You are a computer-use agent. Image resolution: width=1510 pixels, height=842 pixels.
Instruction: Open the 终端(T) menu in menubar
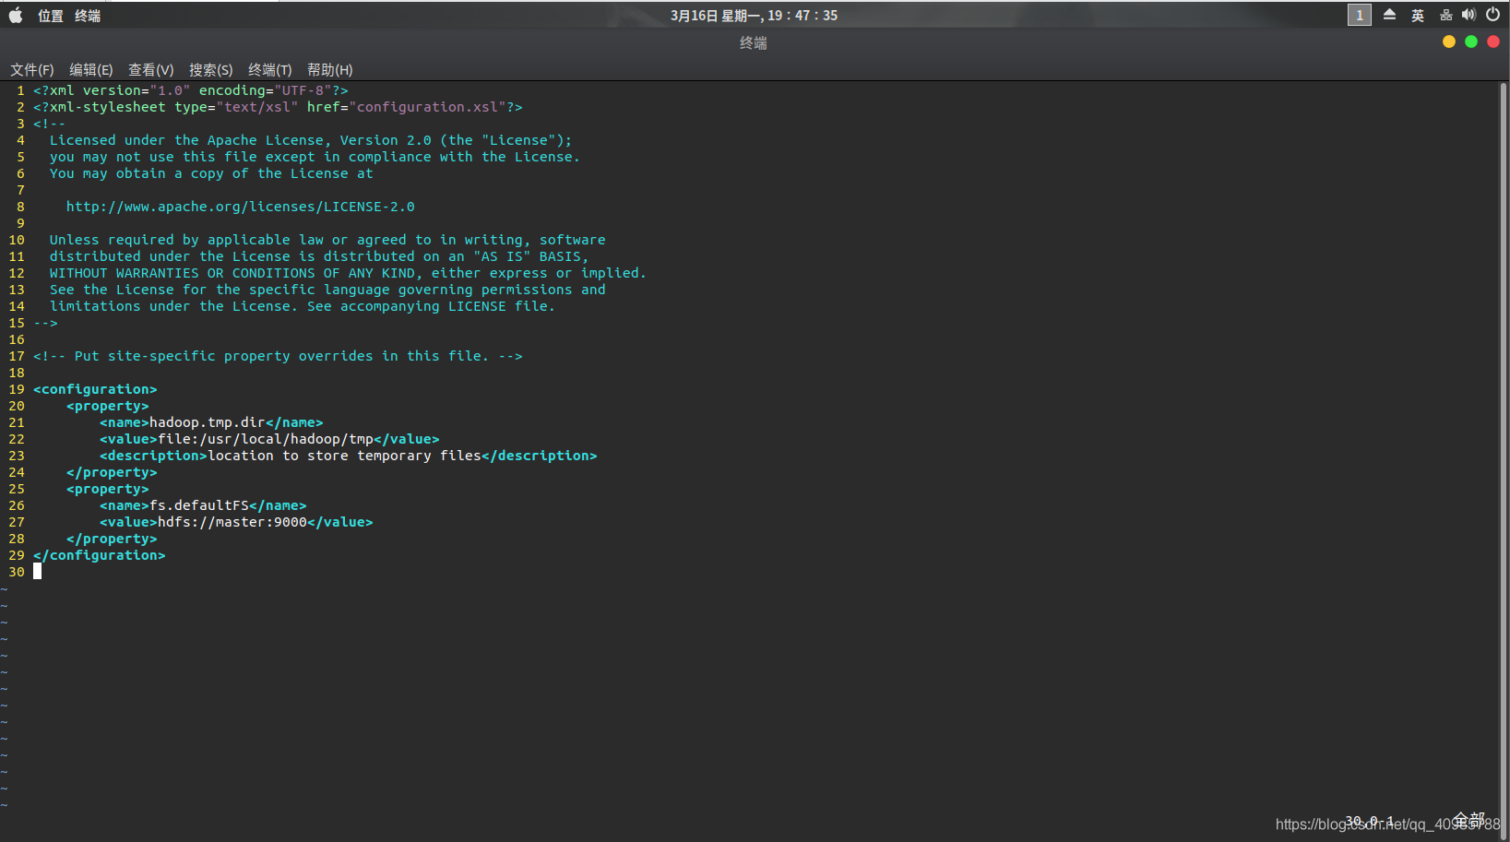270,70
